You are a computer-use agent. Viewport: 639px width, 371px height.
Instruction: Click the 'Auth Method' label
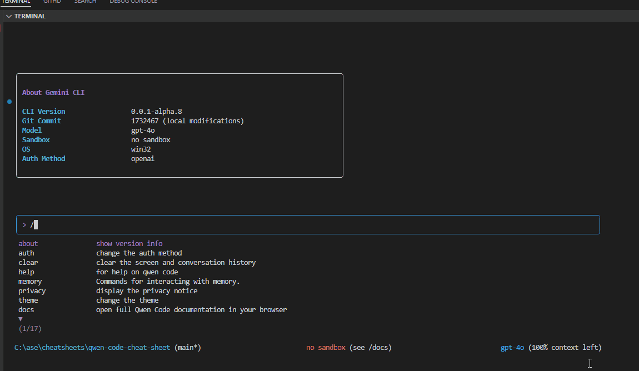43,158
